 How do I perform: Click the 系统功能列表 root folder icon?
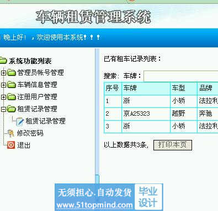click(3, 61)
